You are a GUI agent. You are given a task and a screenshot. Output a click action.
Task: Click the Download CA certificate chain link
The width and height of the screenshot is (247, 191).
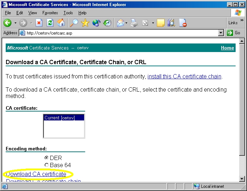tap(43, 180)
